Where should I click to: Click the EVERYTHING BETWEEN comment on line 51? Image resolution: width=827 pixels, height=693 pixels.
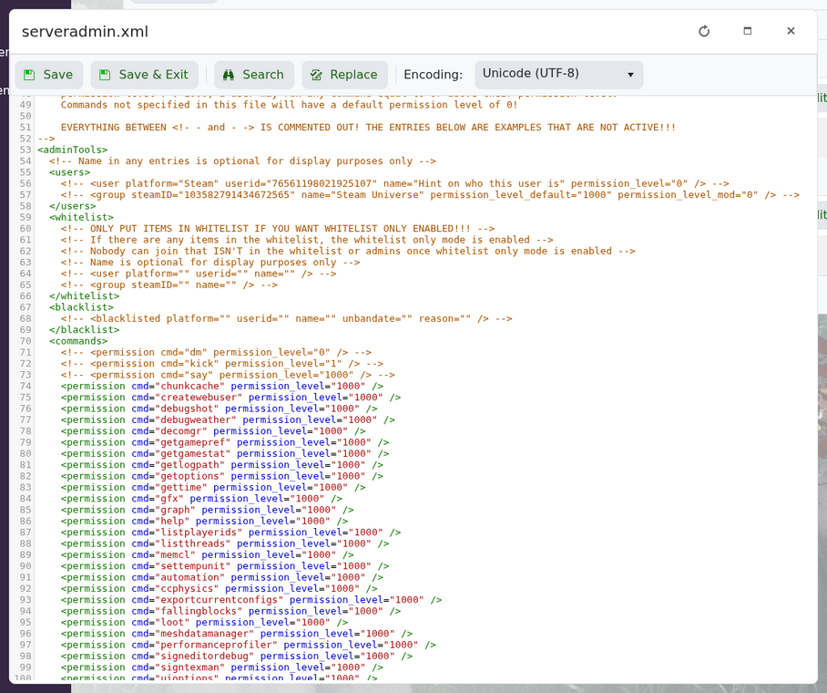point(368,128)
